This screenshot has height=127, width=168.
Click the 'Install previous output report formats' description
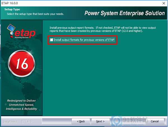pos(102,29)
